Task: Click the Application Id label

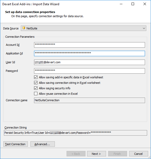Action: (x=14, y=53)
